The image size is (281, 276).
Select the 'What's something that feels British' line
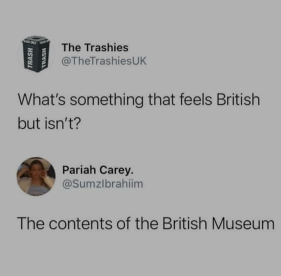click(x=139, y=100)
